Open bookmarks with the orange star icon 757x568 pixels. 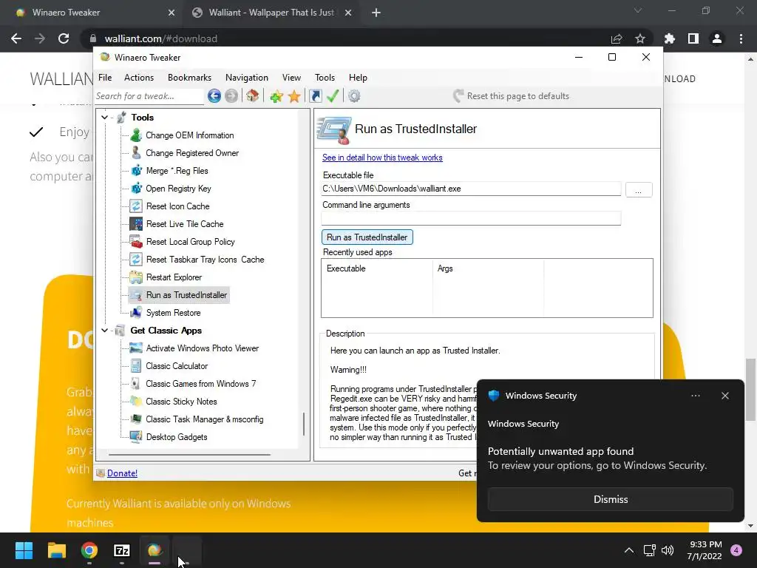[294, 96]
